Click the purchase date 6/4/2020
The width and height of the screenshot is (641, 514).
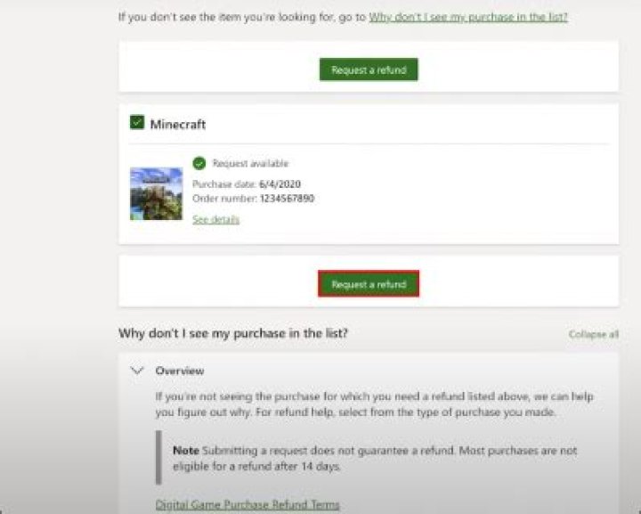coord(275,184)
